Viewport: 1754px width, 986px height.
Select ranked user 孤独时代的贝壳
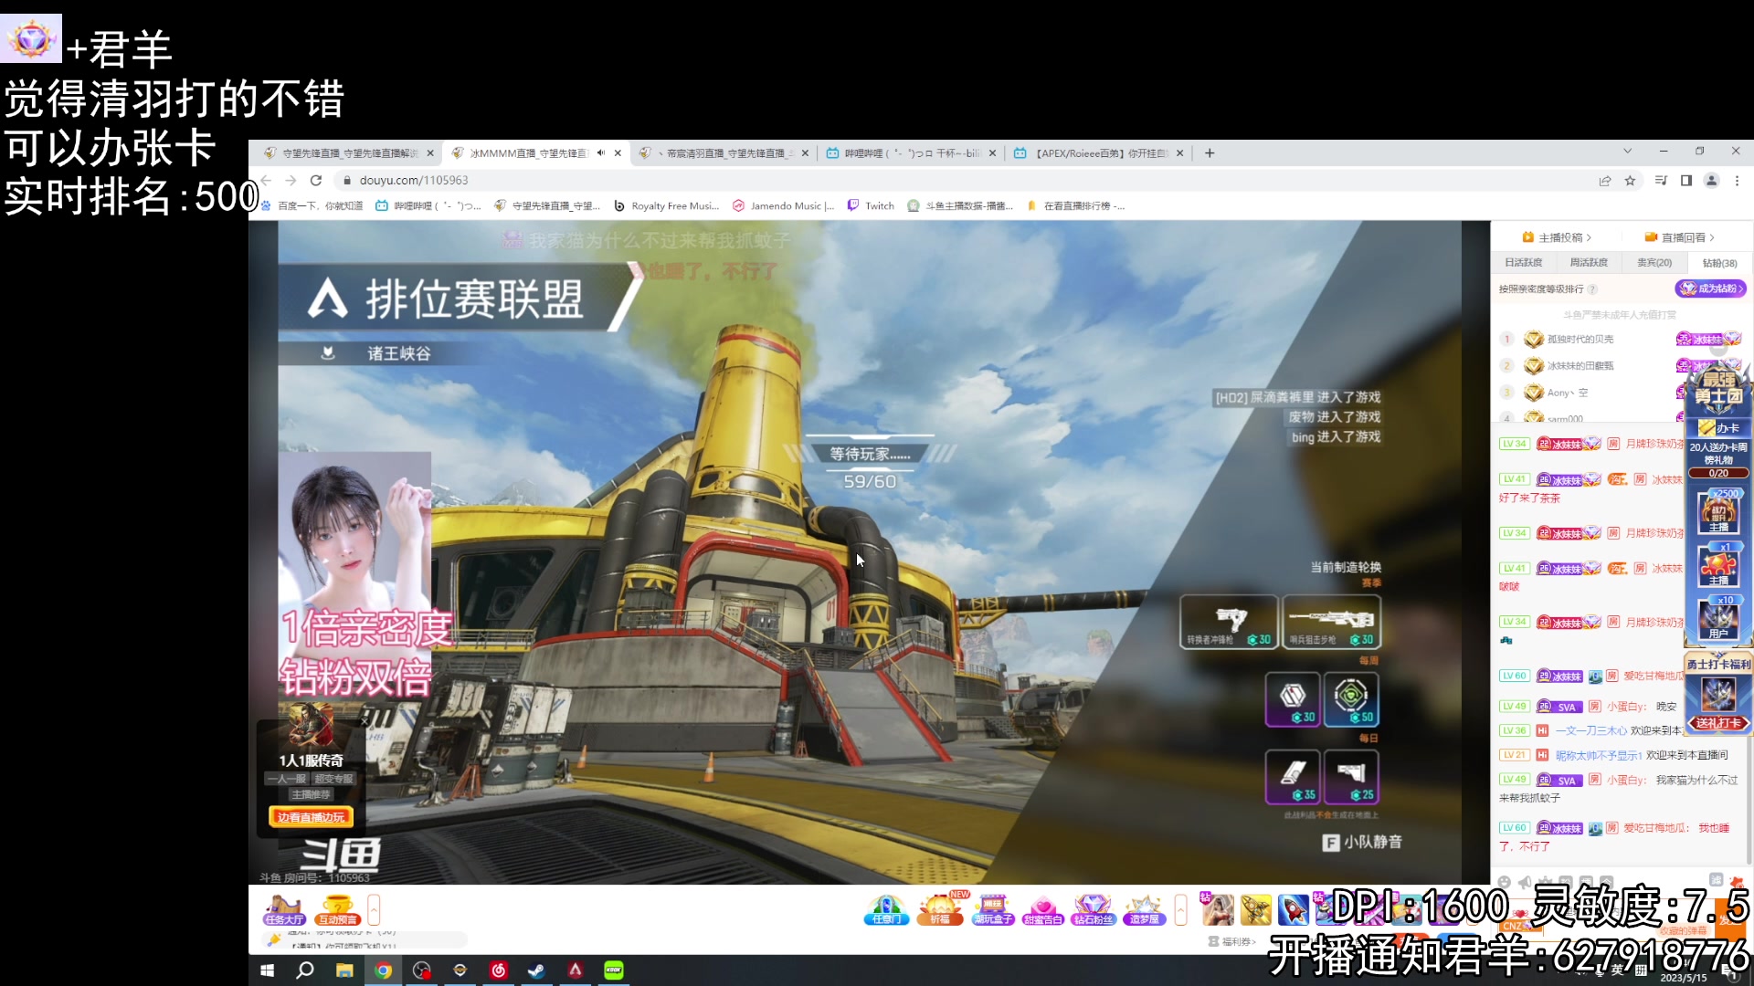[x=1580, y=340]
